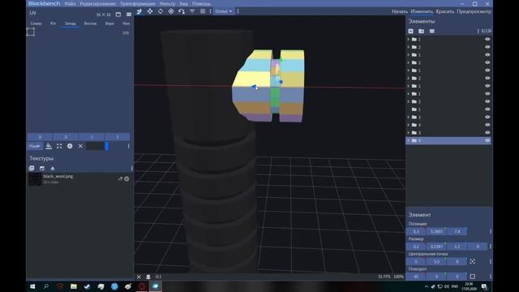Click status bar icon next to X
The height and width of the screenshot is (292, 519).
tap(148, 277)
